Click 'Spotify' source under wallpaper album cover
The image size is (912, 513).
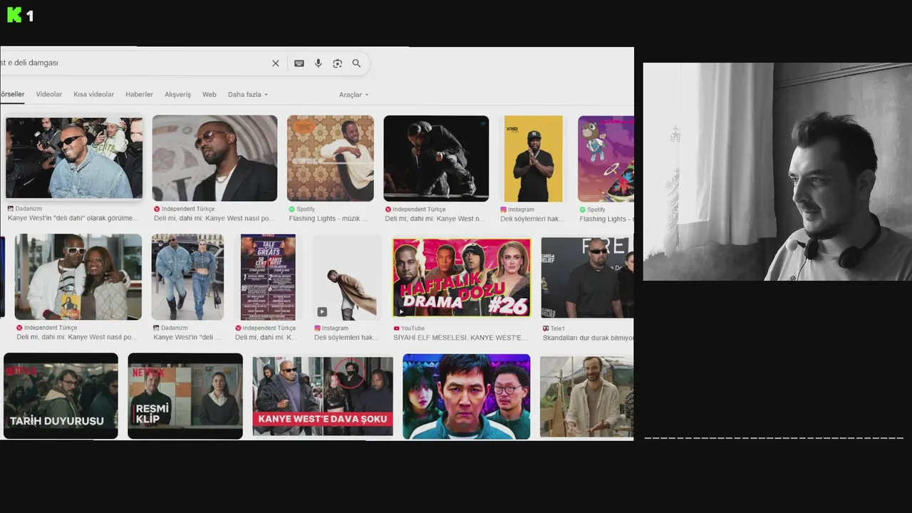click(x=306, y=209)
